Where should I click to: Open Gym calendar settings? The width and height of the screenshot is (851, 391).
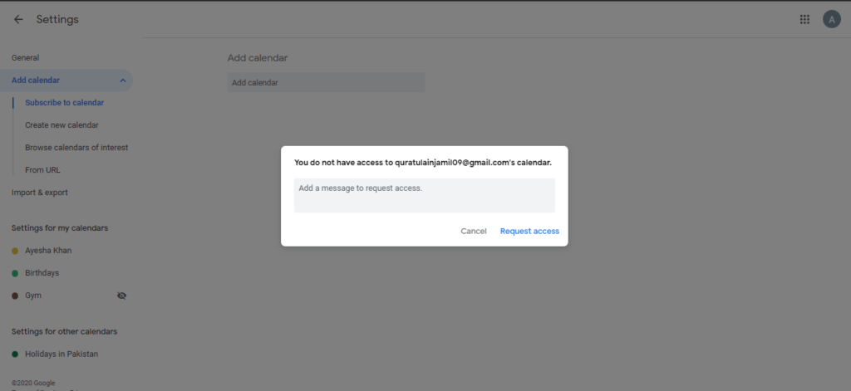33,296
